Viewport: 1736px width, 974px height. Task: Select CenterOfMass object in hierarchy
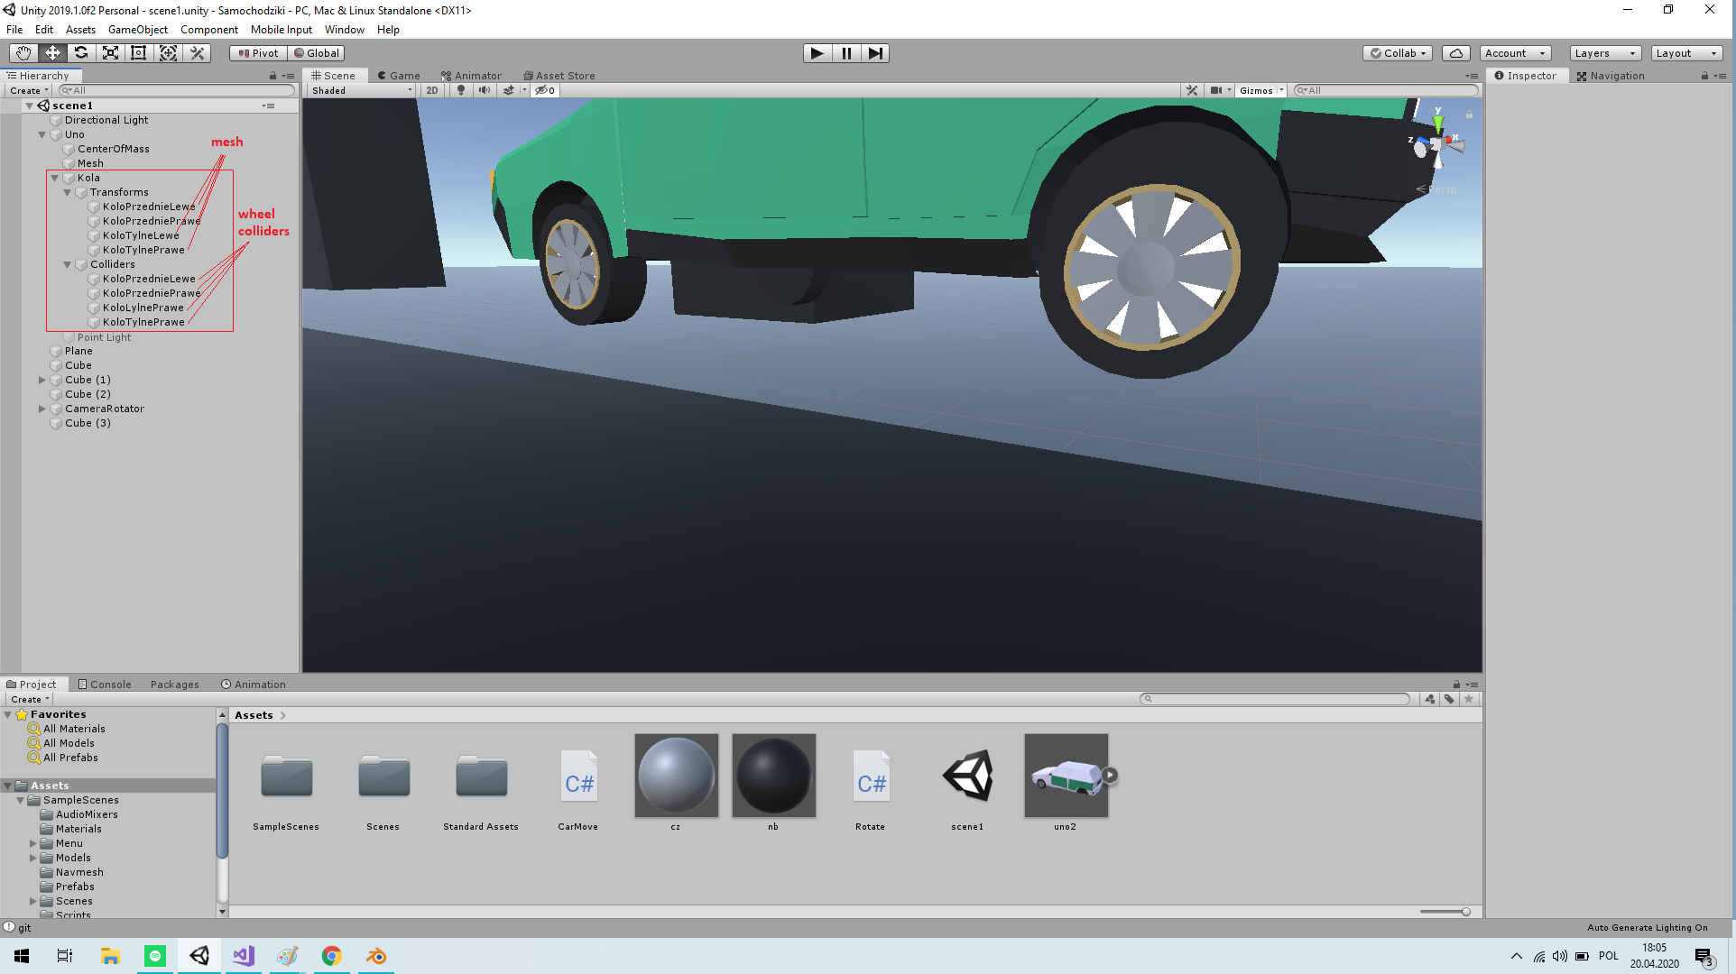coord(113,149)
